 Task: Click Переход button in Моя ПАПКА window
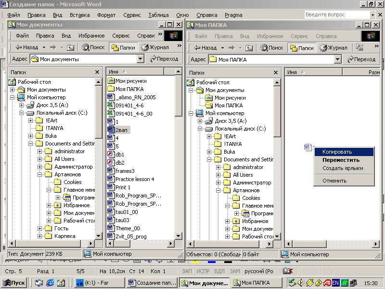pos(361,59)
